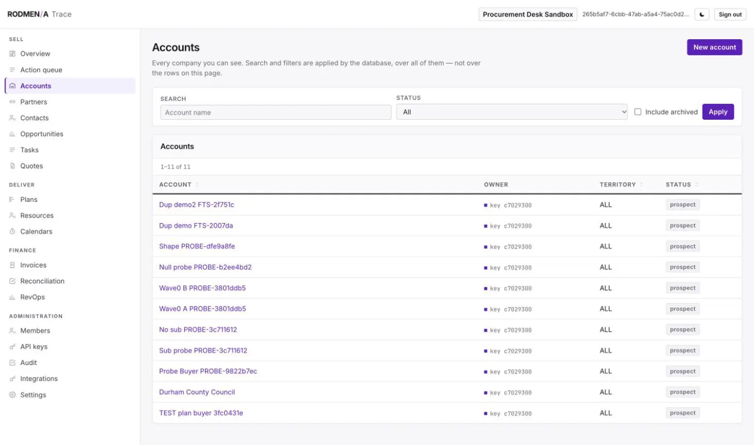The height and width of the screenshot is (445, 754).
Task: Sort by the Status column header
Action: coord(682,184)
